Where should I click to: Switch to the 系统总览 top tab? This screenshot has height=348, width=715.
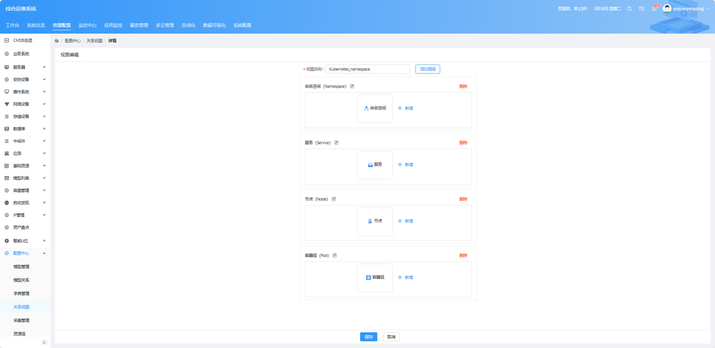(x=36, y=25)
